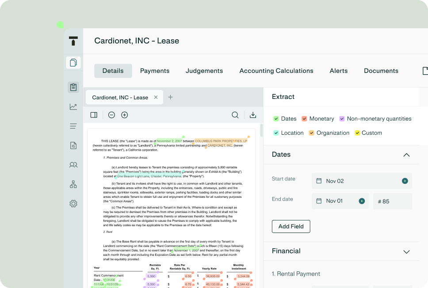Screen dimensions: 428x288
Task: Open the Details tab
Action: pos(113,71)
